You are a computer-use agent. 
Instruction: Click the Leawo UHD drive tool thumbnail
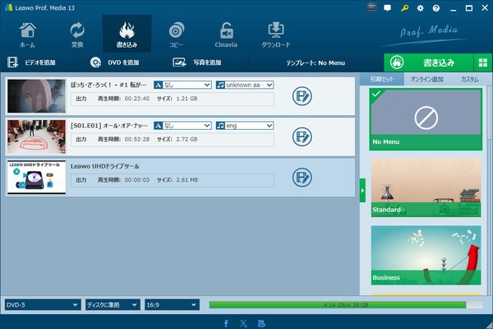(x=36, y=178)
